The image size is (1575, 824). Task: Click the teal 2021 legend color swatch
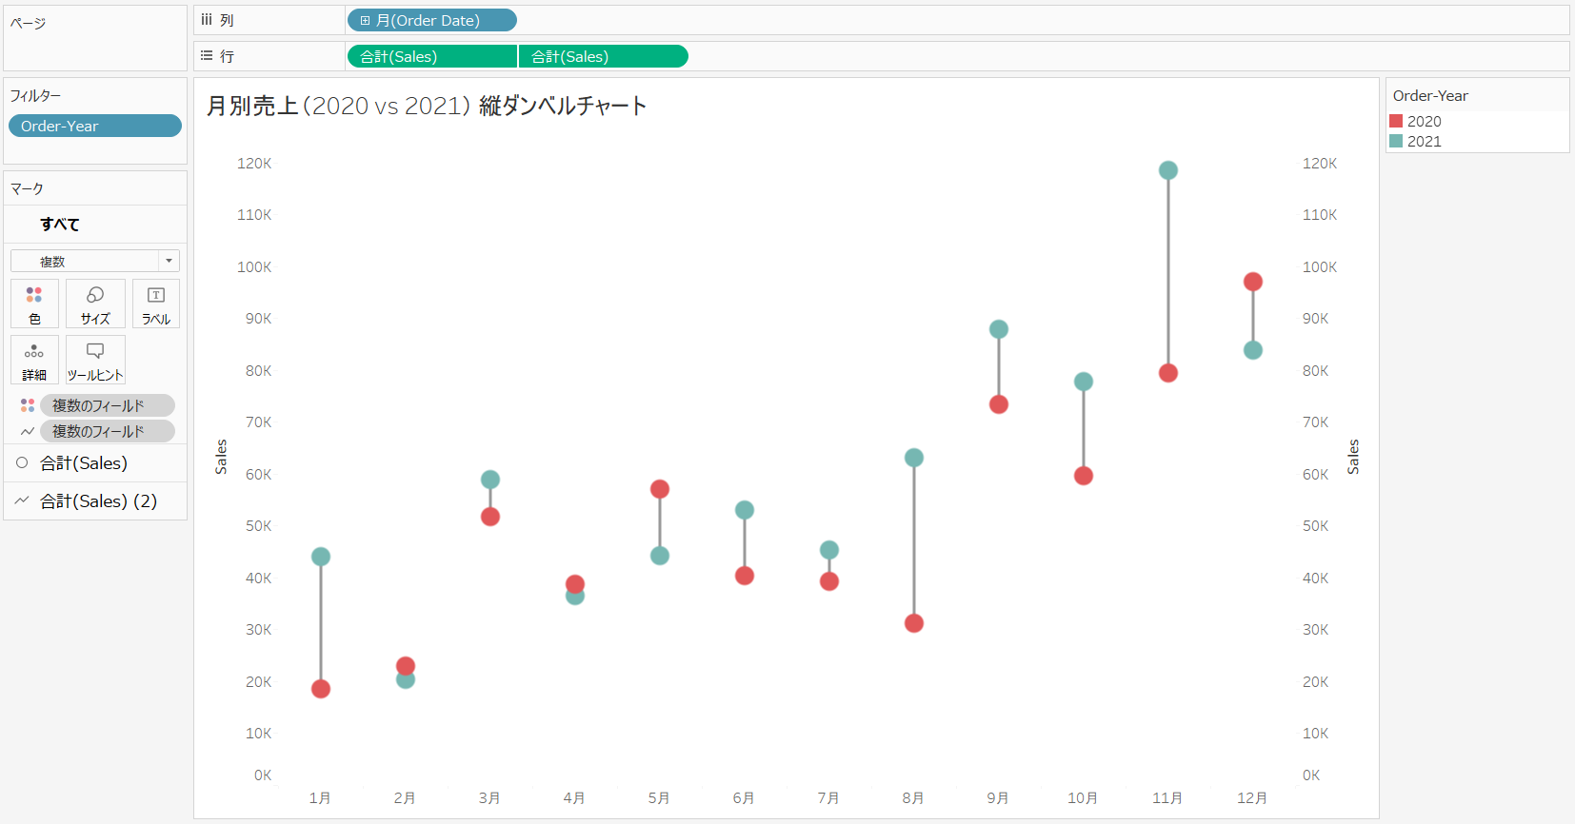(1396, 141)
